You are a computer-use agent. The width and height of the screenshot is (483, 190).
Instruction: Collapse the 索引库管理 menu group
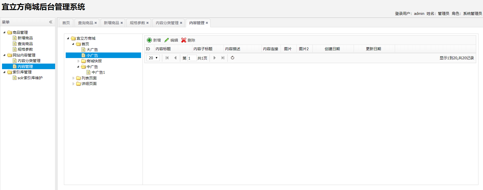tap(4, 72)
